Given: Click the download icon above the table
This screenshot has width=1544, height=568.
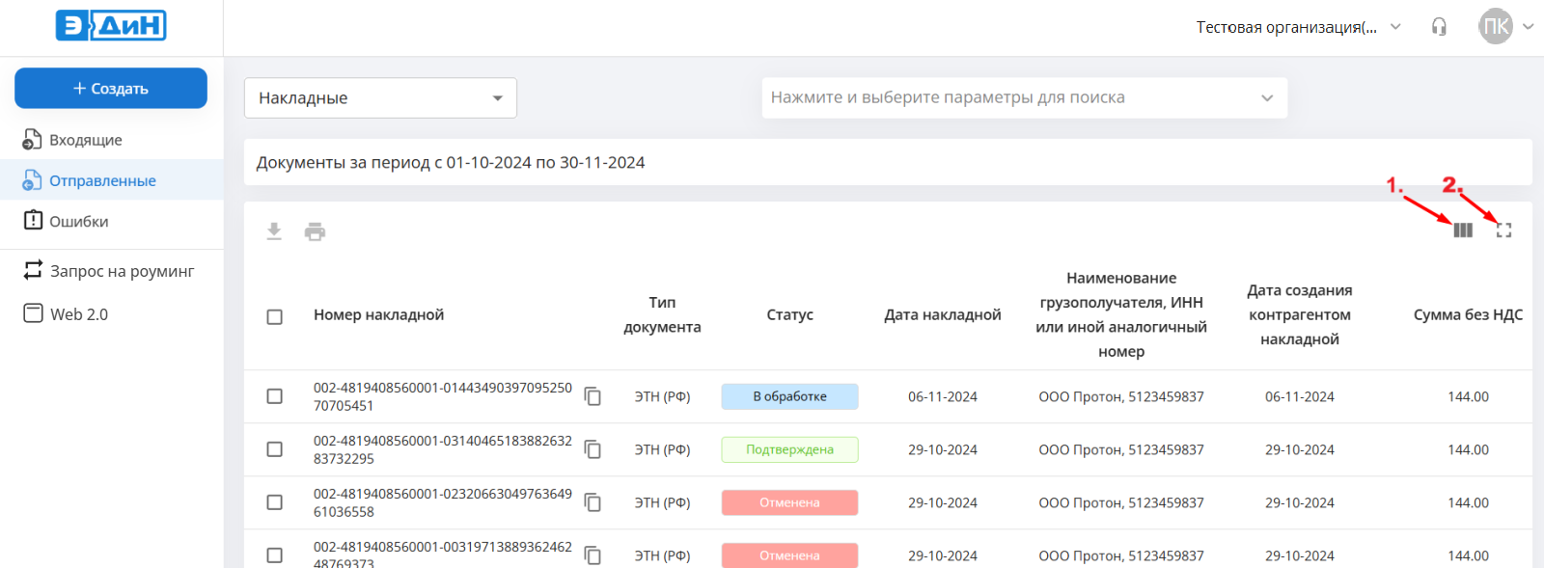Looking at the screenshot, I should pyautogui.click(x=274, y=231).
